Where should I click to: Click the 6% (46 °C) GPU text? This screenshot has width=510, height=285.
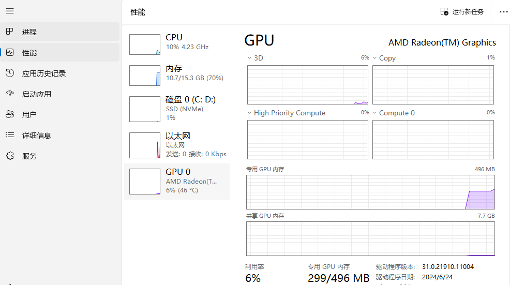(182, 190)
